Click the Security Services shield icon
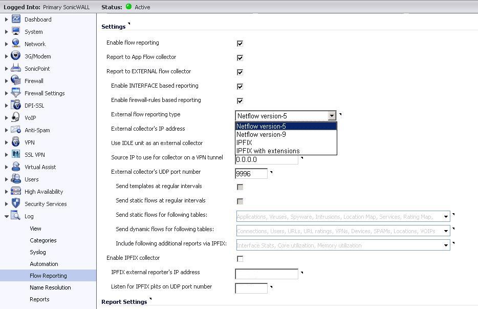This screenshot has width=478, height=309. click(x=16, y=203)
